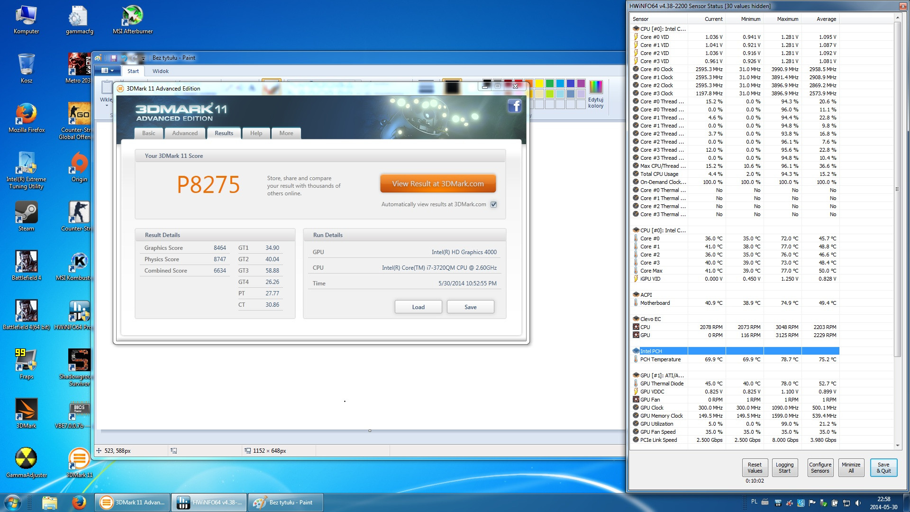Click Action Center flag in system tray
Image resolution: width=910 pixels, height=512 pixels.
tap(812, 503)
